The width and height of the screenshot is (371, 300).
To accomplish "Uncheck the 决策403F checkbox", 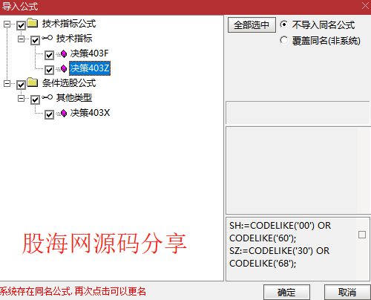I will pos(49,55).
